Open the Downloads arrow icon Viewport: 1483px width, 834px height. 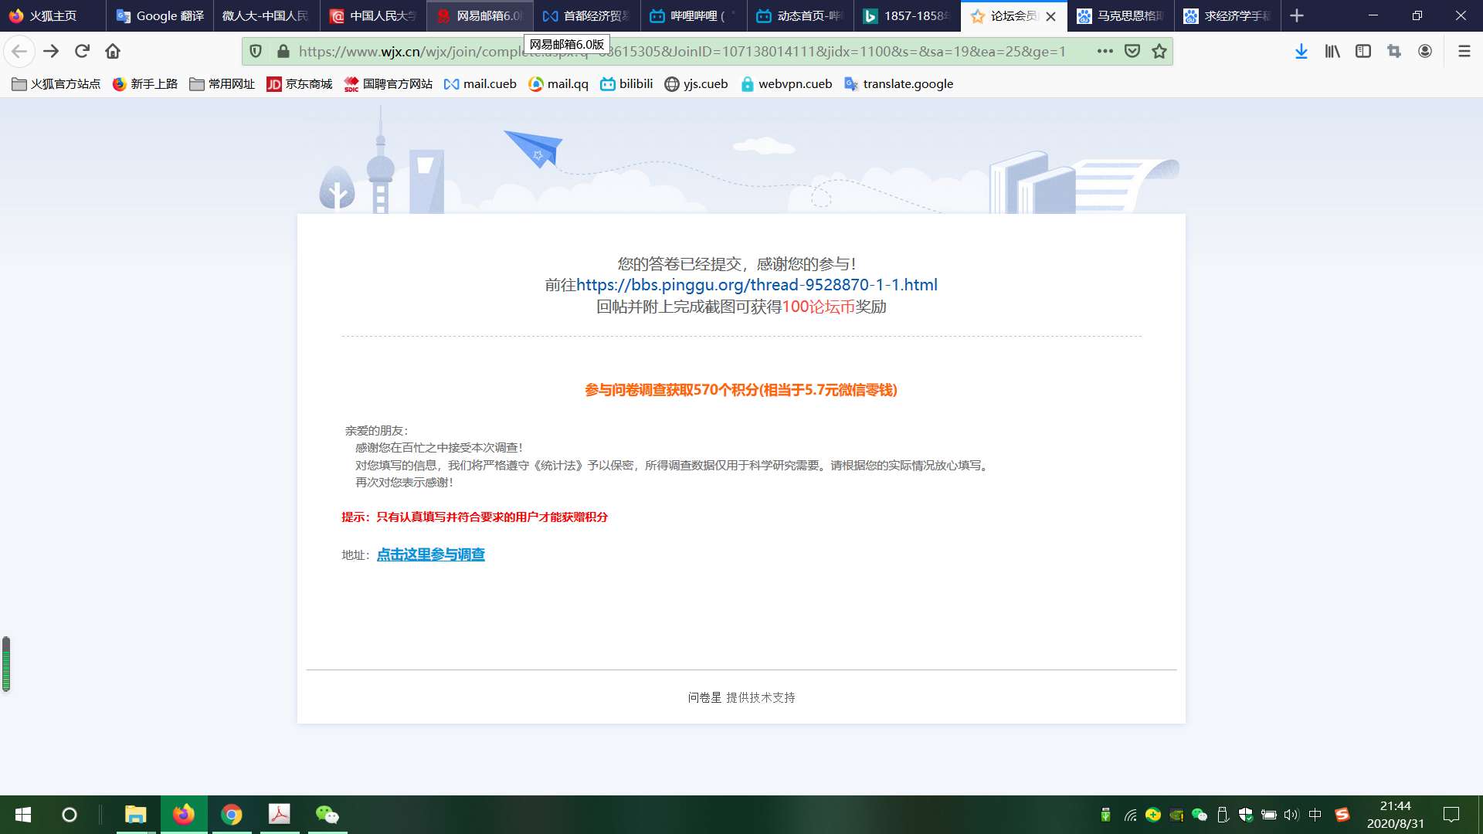[x=1301, y=51]
